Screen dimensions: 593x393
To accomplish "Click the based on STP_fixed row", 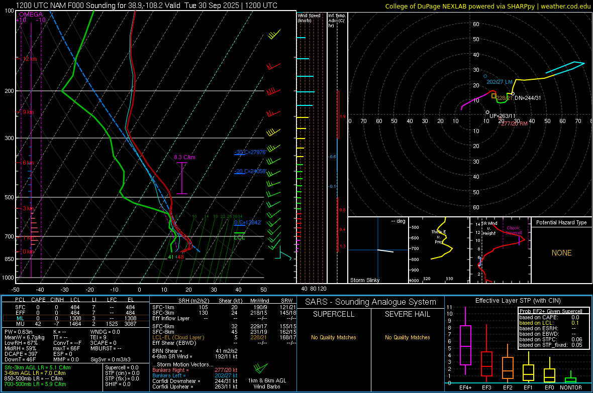I will click(x=551, y=345).
